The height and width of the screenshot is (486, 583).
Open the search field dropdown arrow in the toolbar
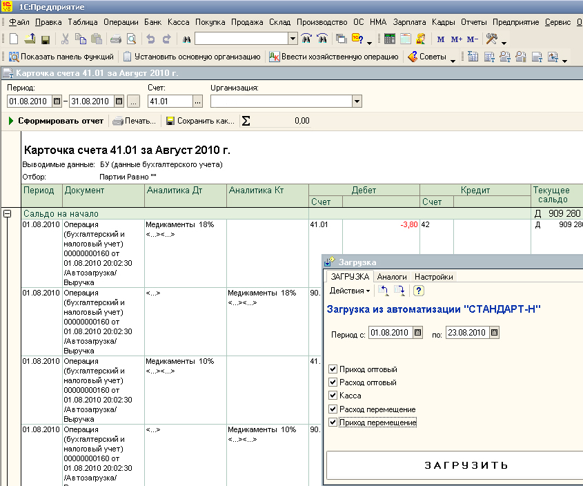(293, 39)
